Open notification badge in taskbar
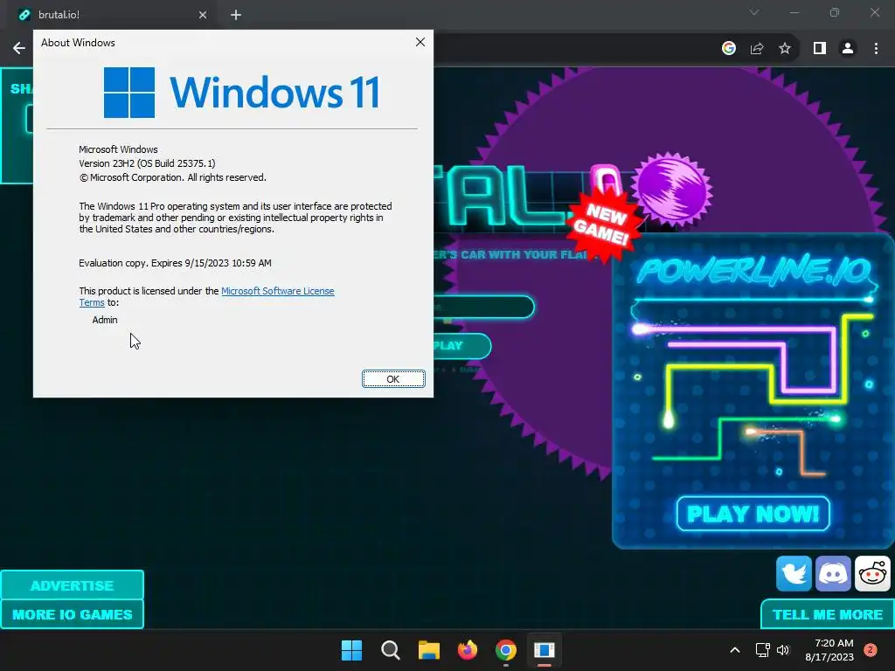This screenshot has height=671, width=895. pos(871,650)
